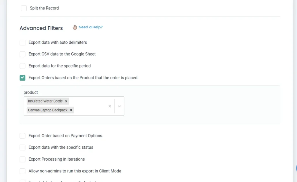The image size is (297, 182).
Task: Click the hand icon beside Need a Help
Action: [x=75, y=27]
